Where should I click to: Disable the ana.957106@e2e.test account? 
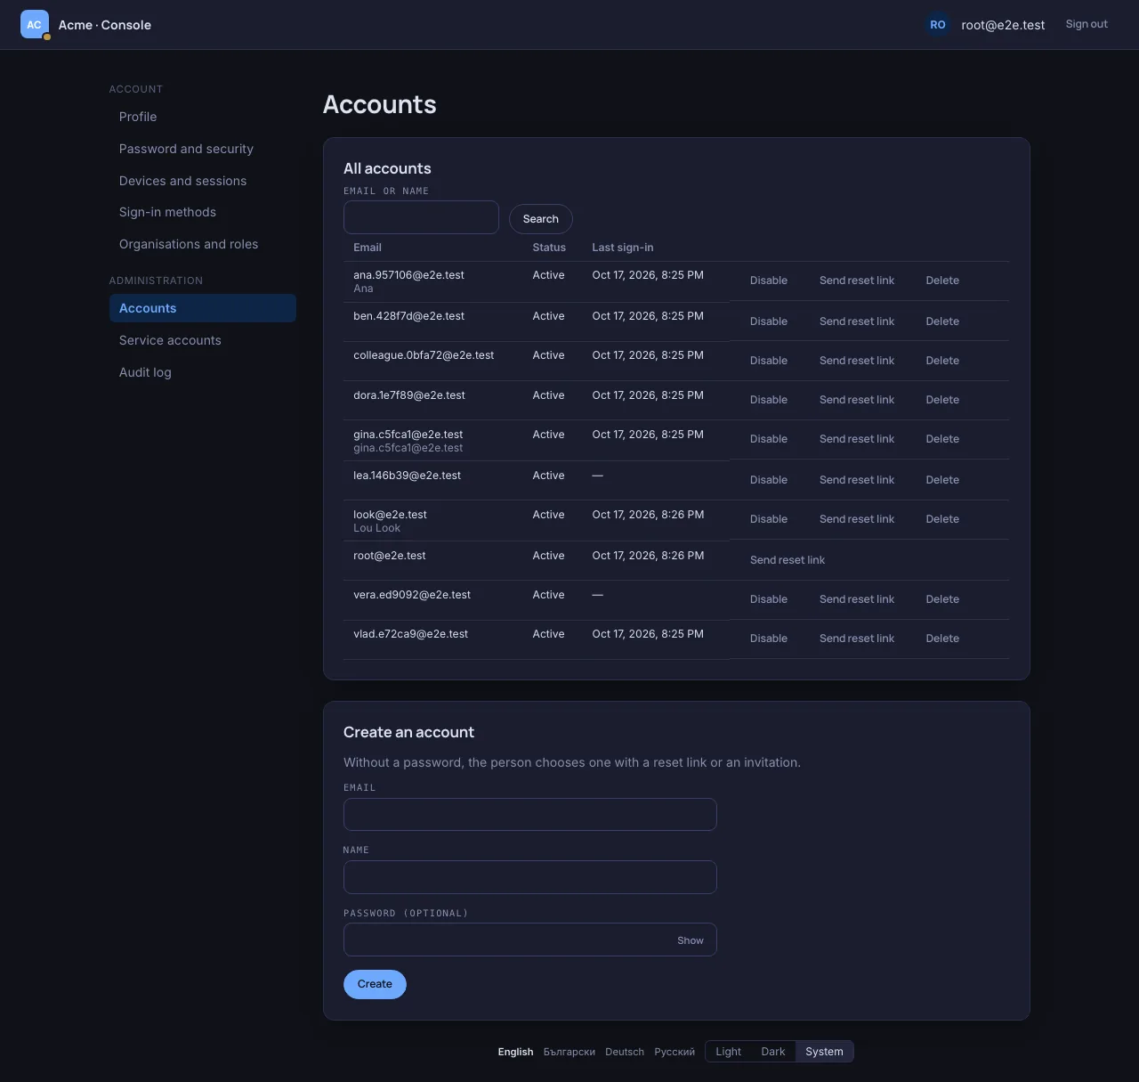[769, 281]
